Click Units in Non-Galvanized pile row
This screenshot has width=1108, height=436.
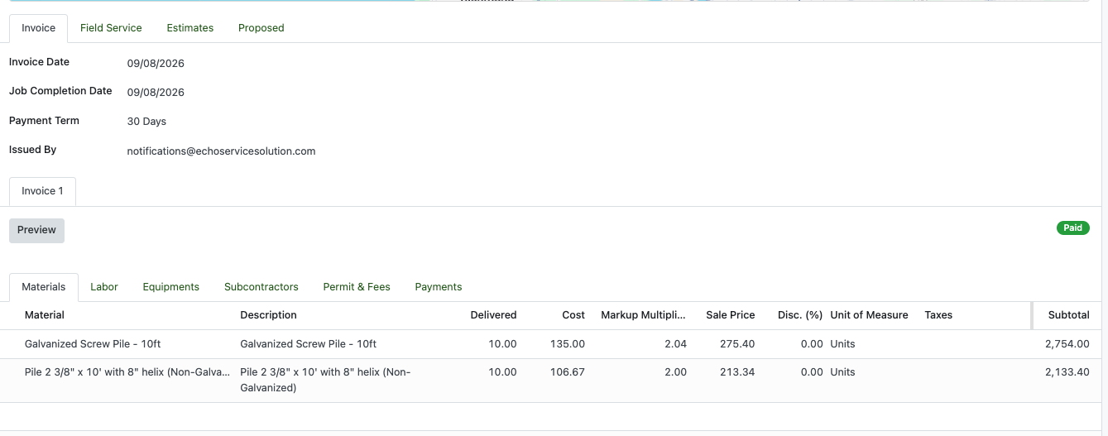[x=842, y=372]
